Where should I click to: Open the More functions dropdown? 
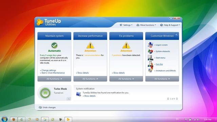(146, 25)
